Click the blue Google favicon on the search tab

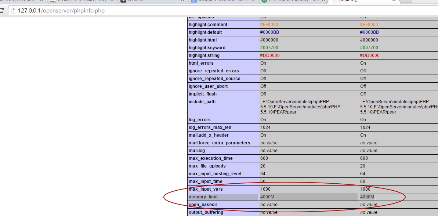[x=193, y=1]
